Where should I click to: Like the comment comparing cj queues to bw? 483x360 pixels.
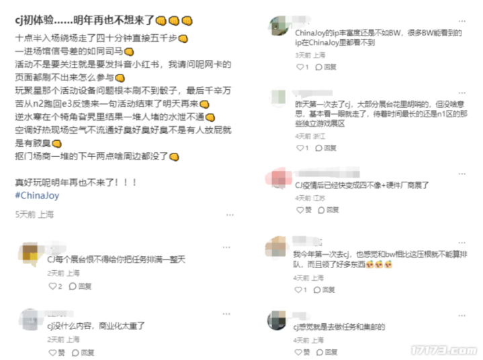[301, 290]
